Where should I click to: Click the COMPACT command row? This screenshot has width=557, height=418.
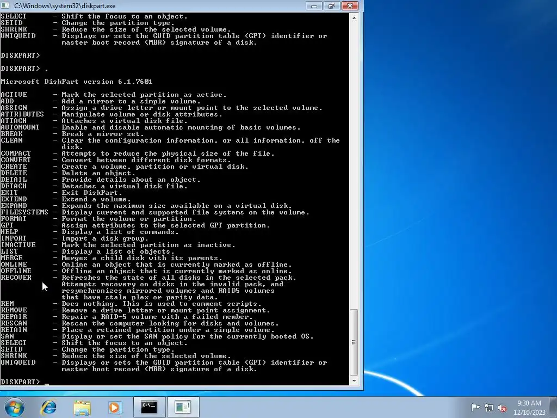click(x=138, y=153)
